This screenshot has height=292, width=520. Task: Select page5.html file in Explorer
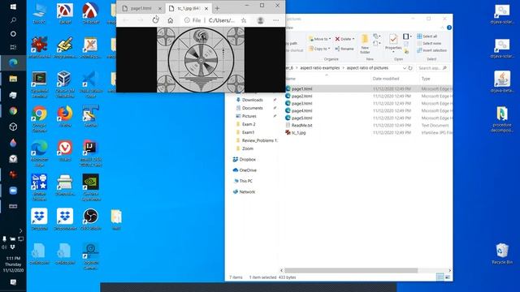tap(301, 118)
